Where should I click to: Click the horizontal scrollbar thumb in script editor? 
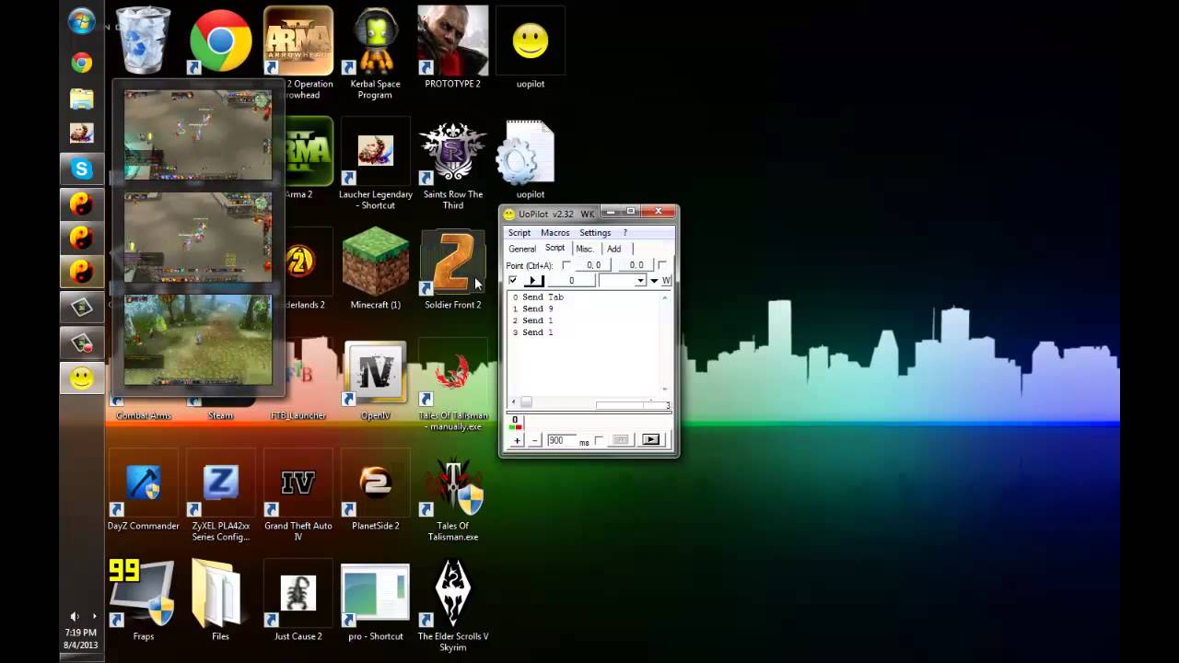pos(526,401)
